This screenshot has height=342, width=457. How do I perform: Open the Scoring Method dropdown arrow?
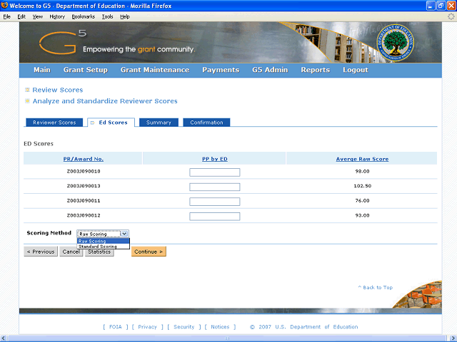[x=124, y=234]
